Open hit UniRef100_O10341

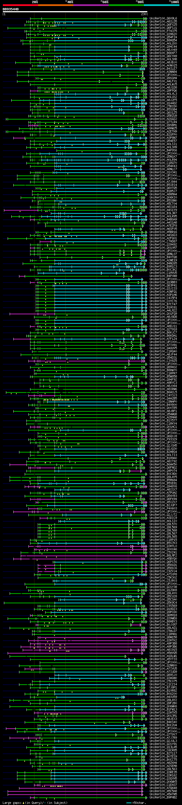(163, 172)
